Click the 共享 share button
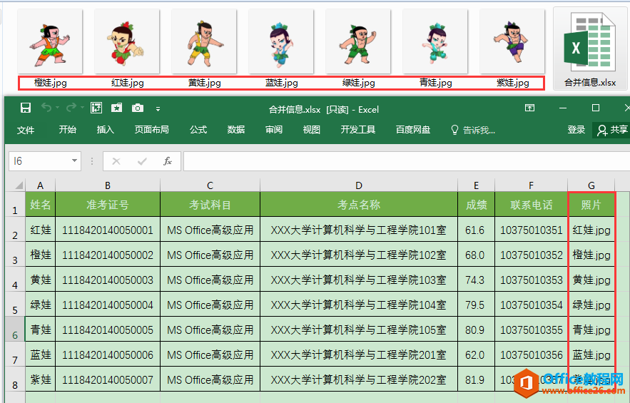The image size is (630, 403). (612, 130)
